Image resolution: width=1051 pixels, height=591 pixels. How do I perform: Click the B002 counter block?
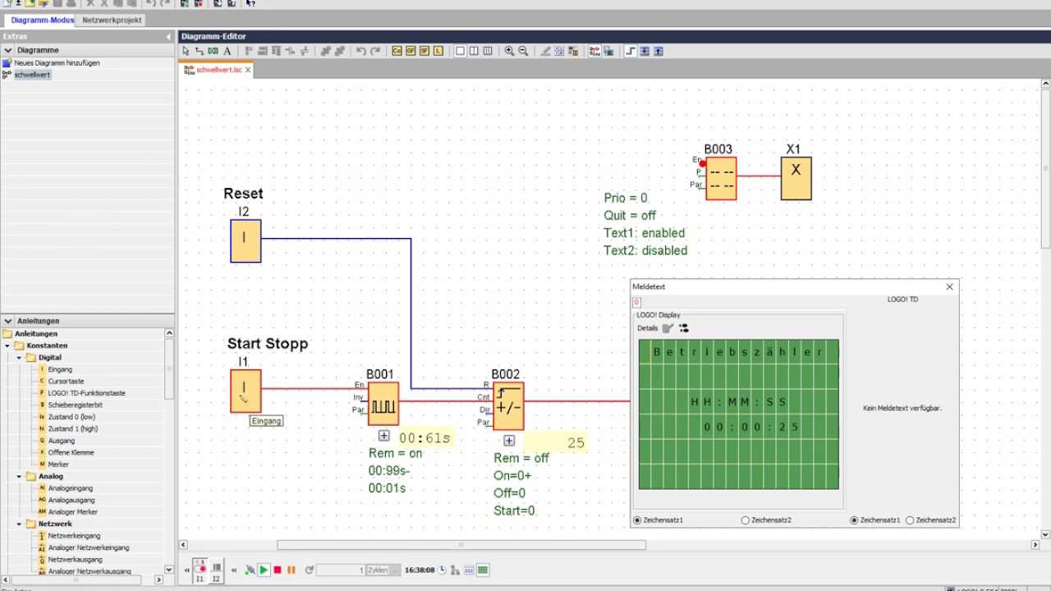click(508, 406)
